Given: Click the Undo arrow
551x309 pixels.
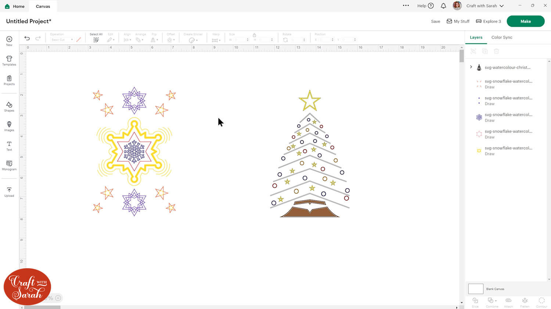Looking at the screenshot, I should [x=27, y=39].
